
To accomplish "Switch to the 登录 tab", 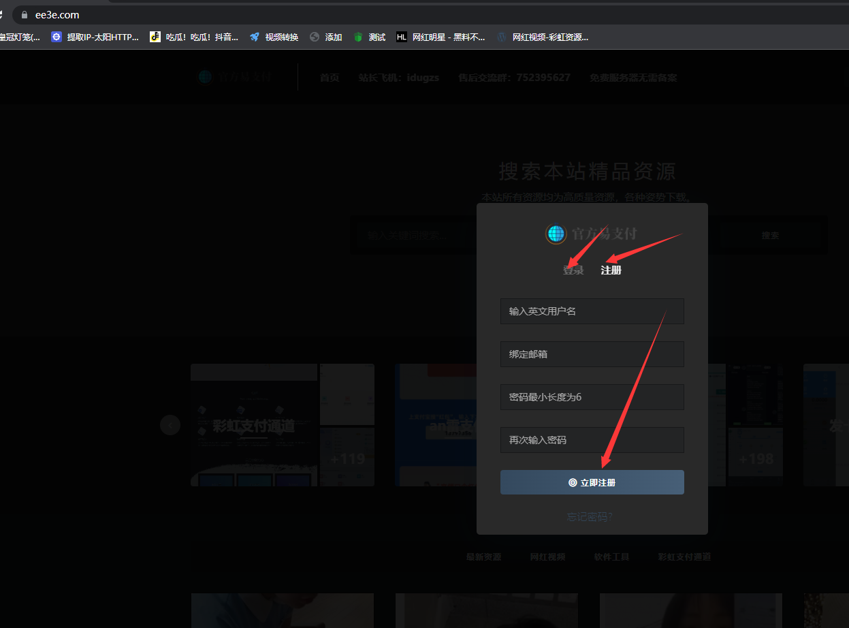I will click(x=573, y=270).
